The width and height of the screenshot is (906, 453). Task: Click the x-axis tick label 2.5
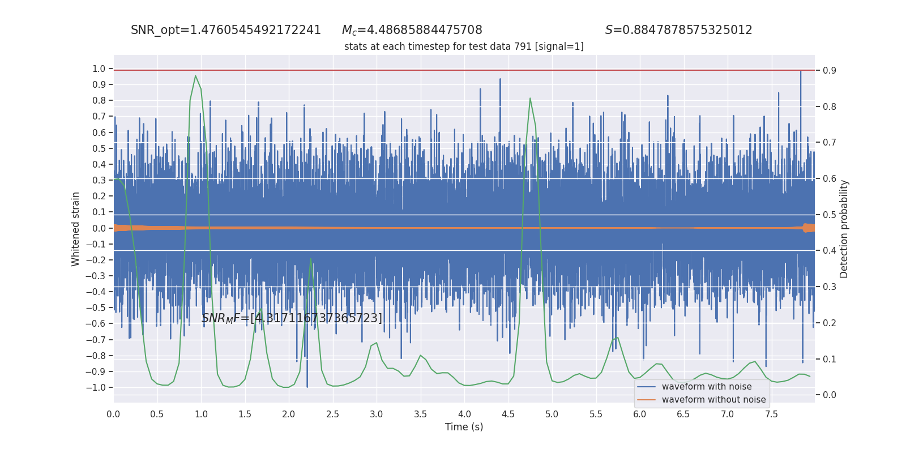[x=332, y=414]
